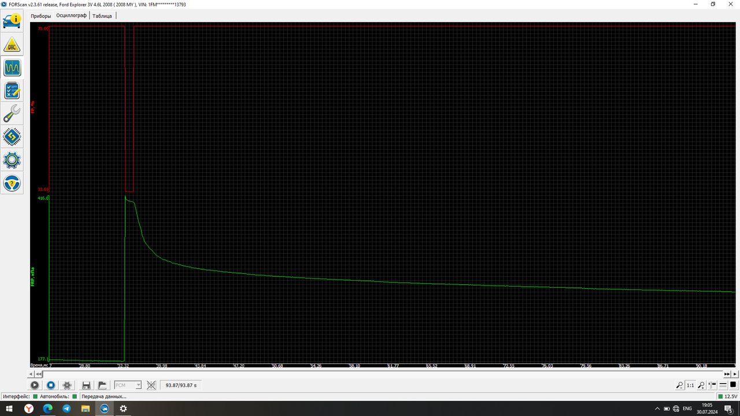The height and width of the screenshot is (416, 740).
Task: Click the 12.5V battery voltage indicator
Action: pos(728,397)
